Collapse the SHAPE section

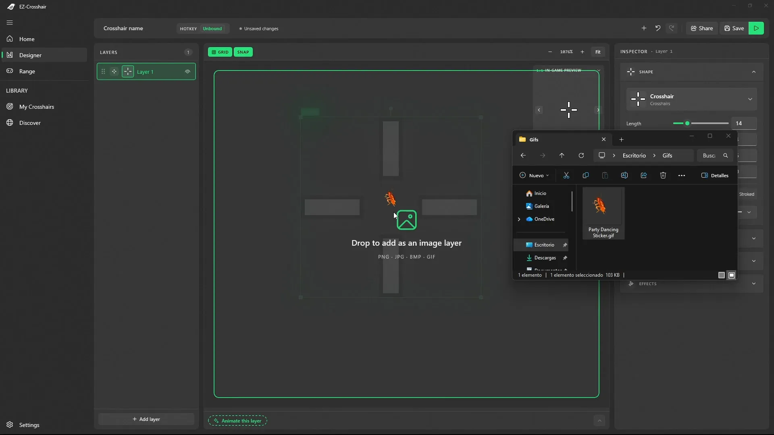[x=754, y=72]
